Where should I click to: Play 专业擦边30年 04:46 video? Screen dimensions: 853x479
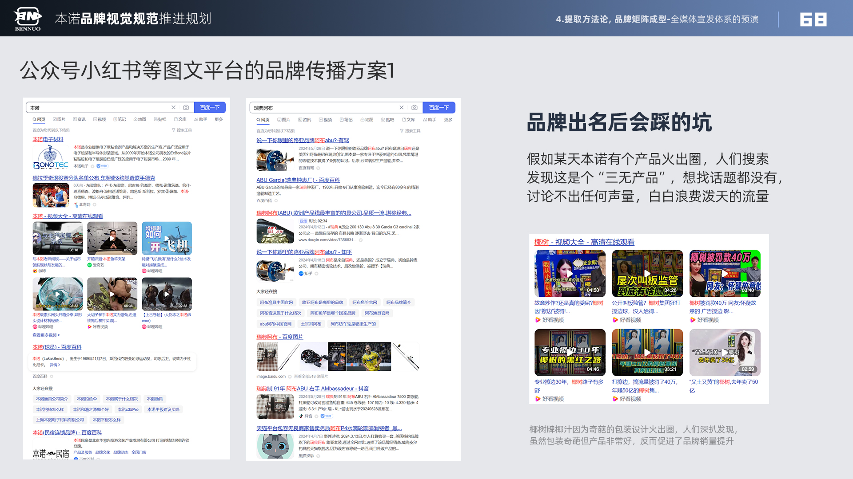pos(570,353)
